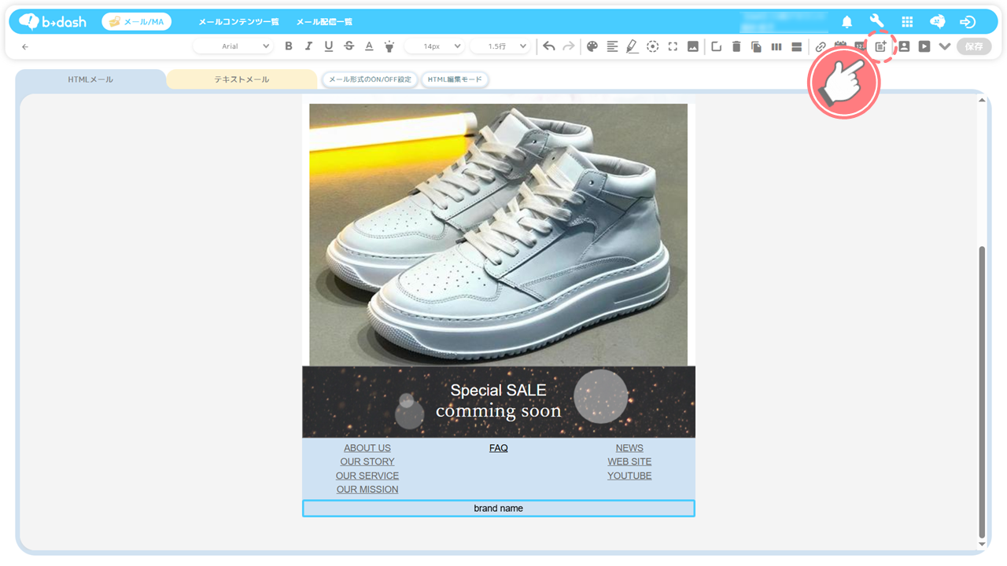Click the NEWS link
The height and width of the screenshot is (566, 1007).
coord(629,448)
